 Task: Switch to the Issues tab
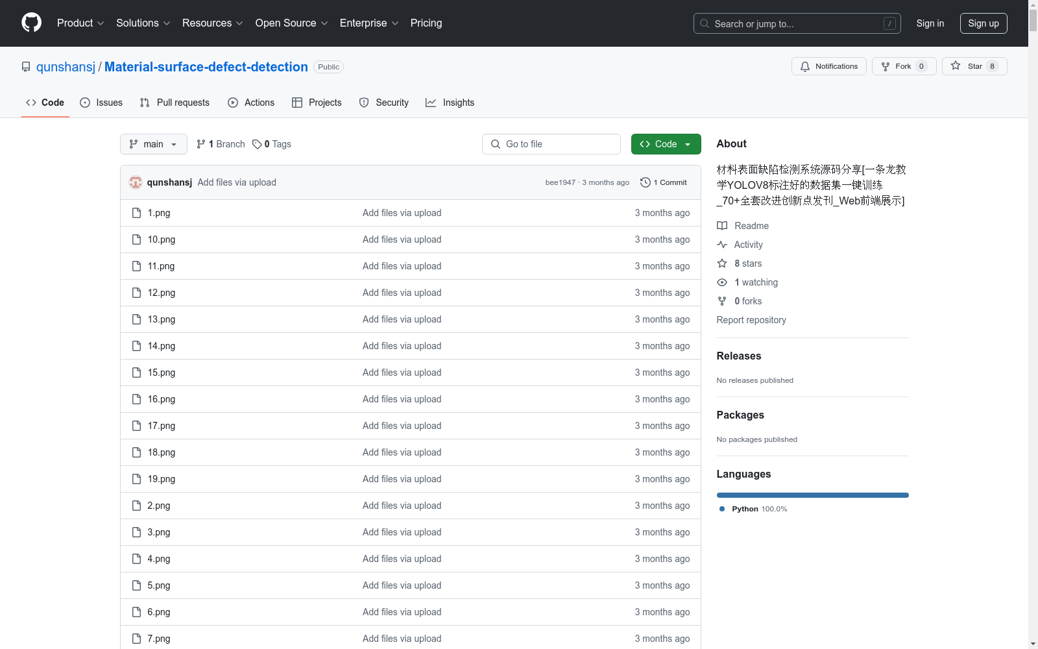(x=101, y=103)
